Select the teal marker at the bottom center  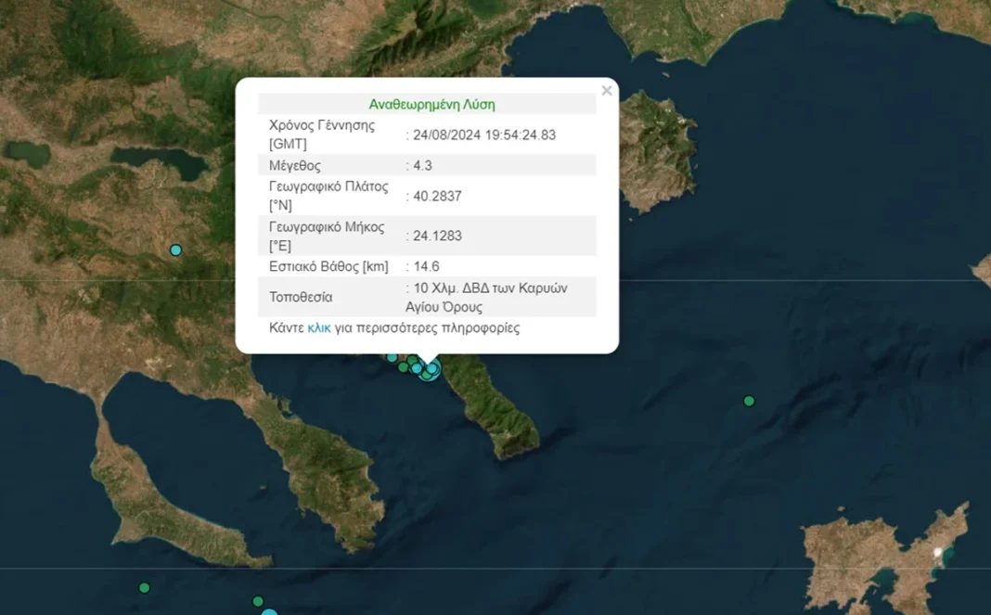click(269, 612)
